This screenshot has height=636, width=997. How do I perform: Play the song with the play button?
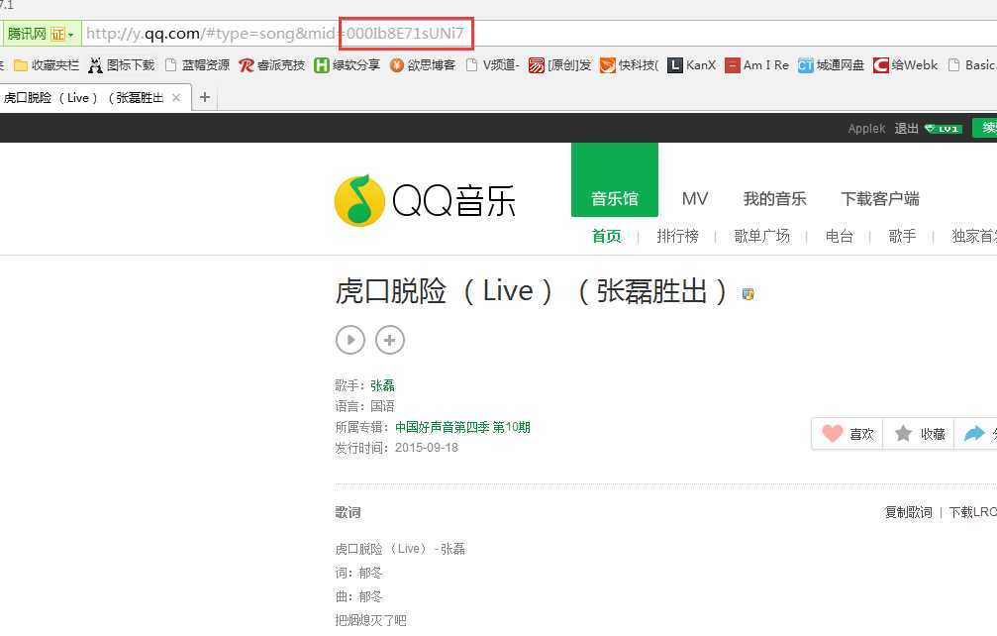point(350,340)
